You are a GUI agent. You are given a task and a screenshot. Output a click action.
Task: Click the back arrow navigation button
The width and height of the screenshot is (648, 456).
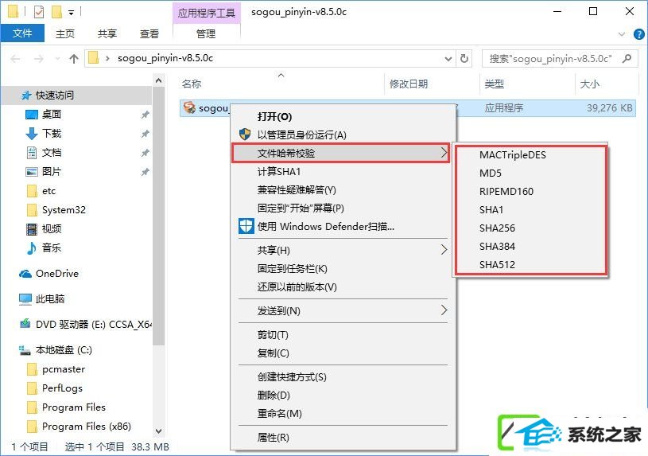click(x=16, y=59)
